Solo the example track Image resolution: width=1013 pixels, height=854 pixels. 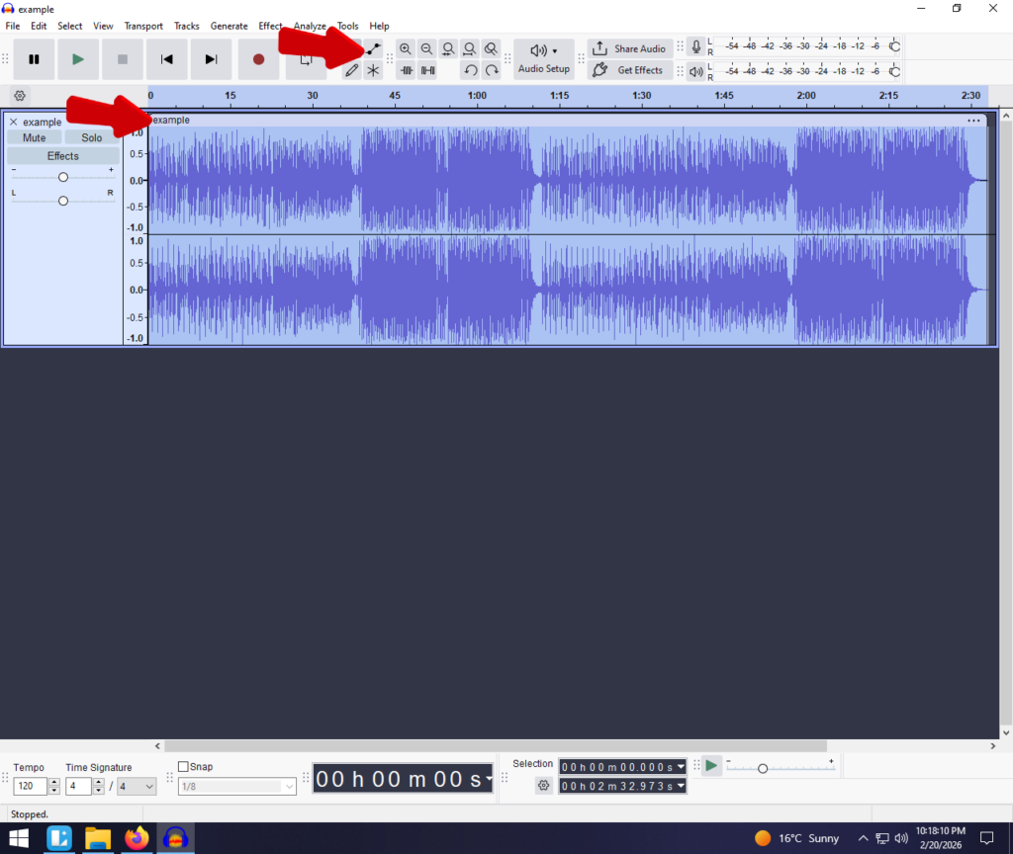point(92,138)
